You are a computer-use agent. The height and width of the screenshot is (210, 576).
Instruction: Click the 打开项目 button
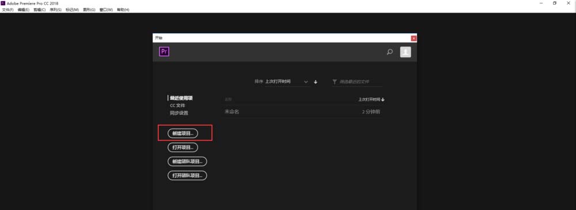(183, 147)
